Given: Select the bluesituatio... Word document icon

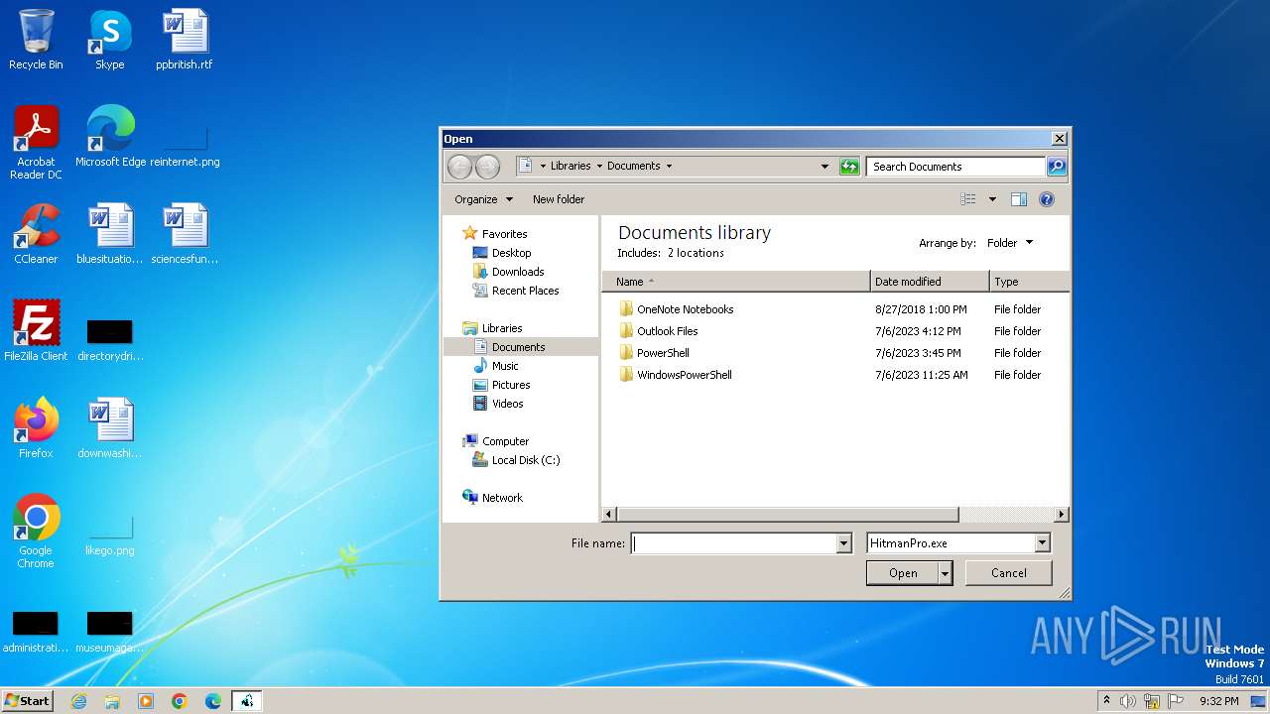Looking at the screenshot, I should tap(110, 233).
